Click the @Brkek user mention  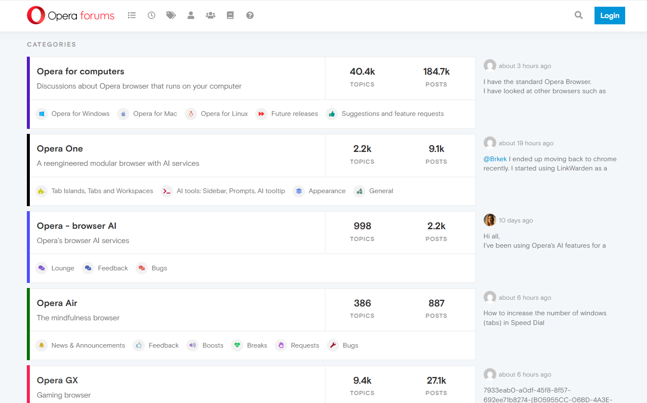(x=495, y=159)
